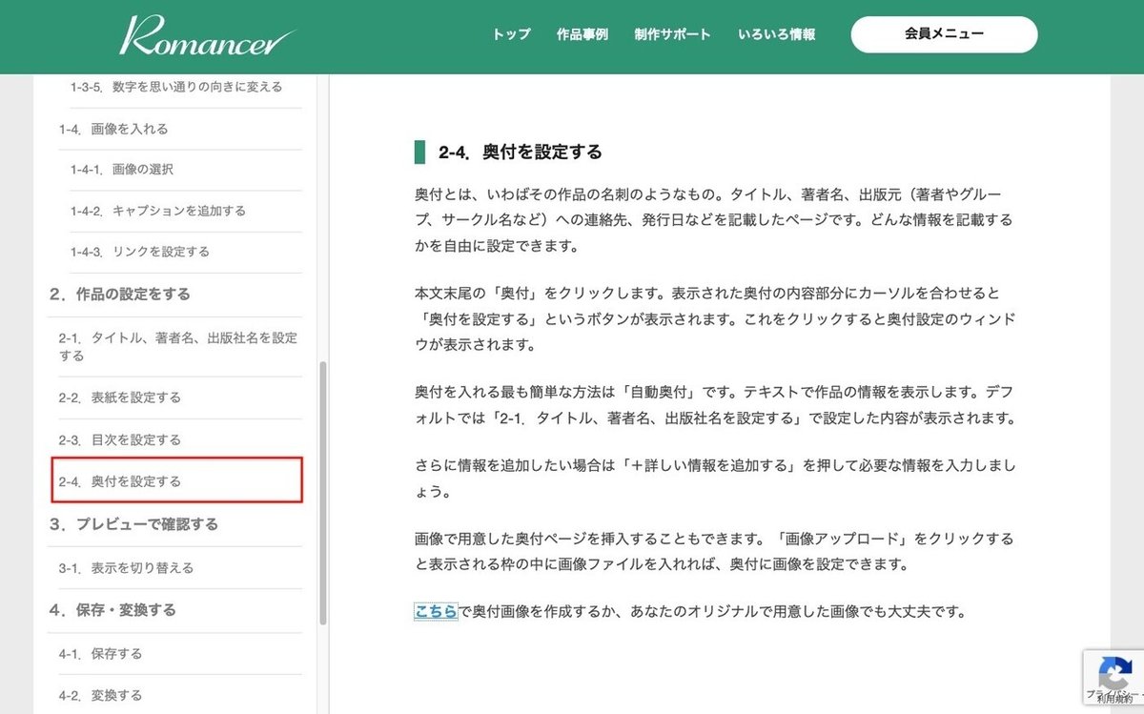Open the トップ menu item

510,34
